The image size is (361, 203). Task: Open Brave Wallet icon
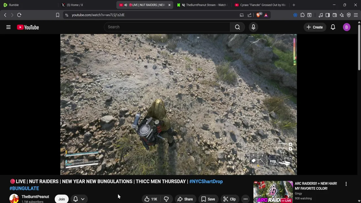(x=335, y=15)
